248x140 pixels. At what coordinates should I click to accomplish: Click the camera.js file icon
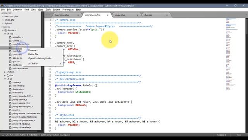point(10,82)
